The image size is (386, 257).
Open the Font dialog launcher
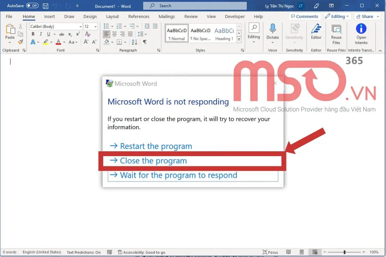[97, 50]
